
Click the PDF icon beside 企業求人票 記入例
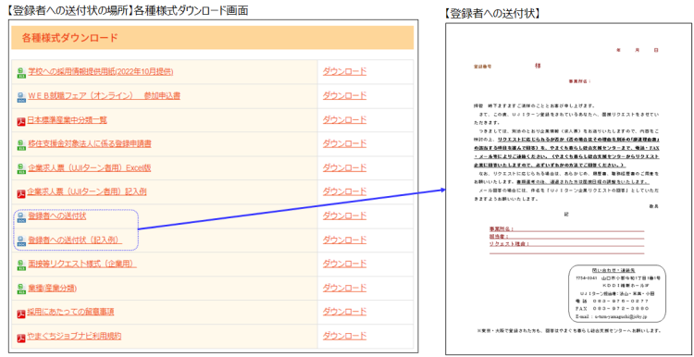coord(21,193)
